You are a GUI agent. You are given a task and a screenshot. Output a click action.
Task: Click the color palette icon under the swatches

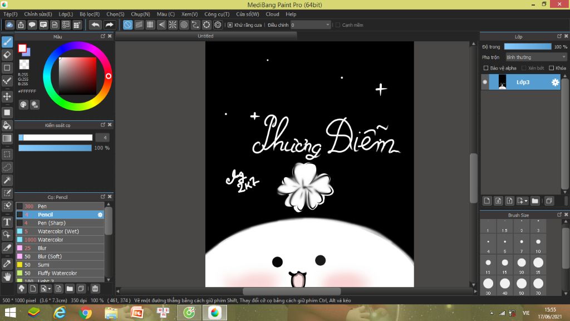click(23, 105)
